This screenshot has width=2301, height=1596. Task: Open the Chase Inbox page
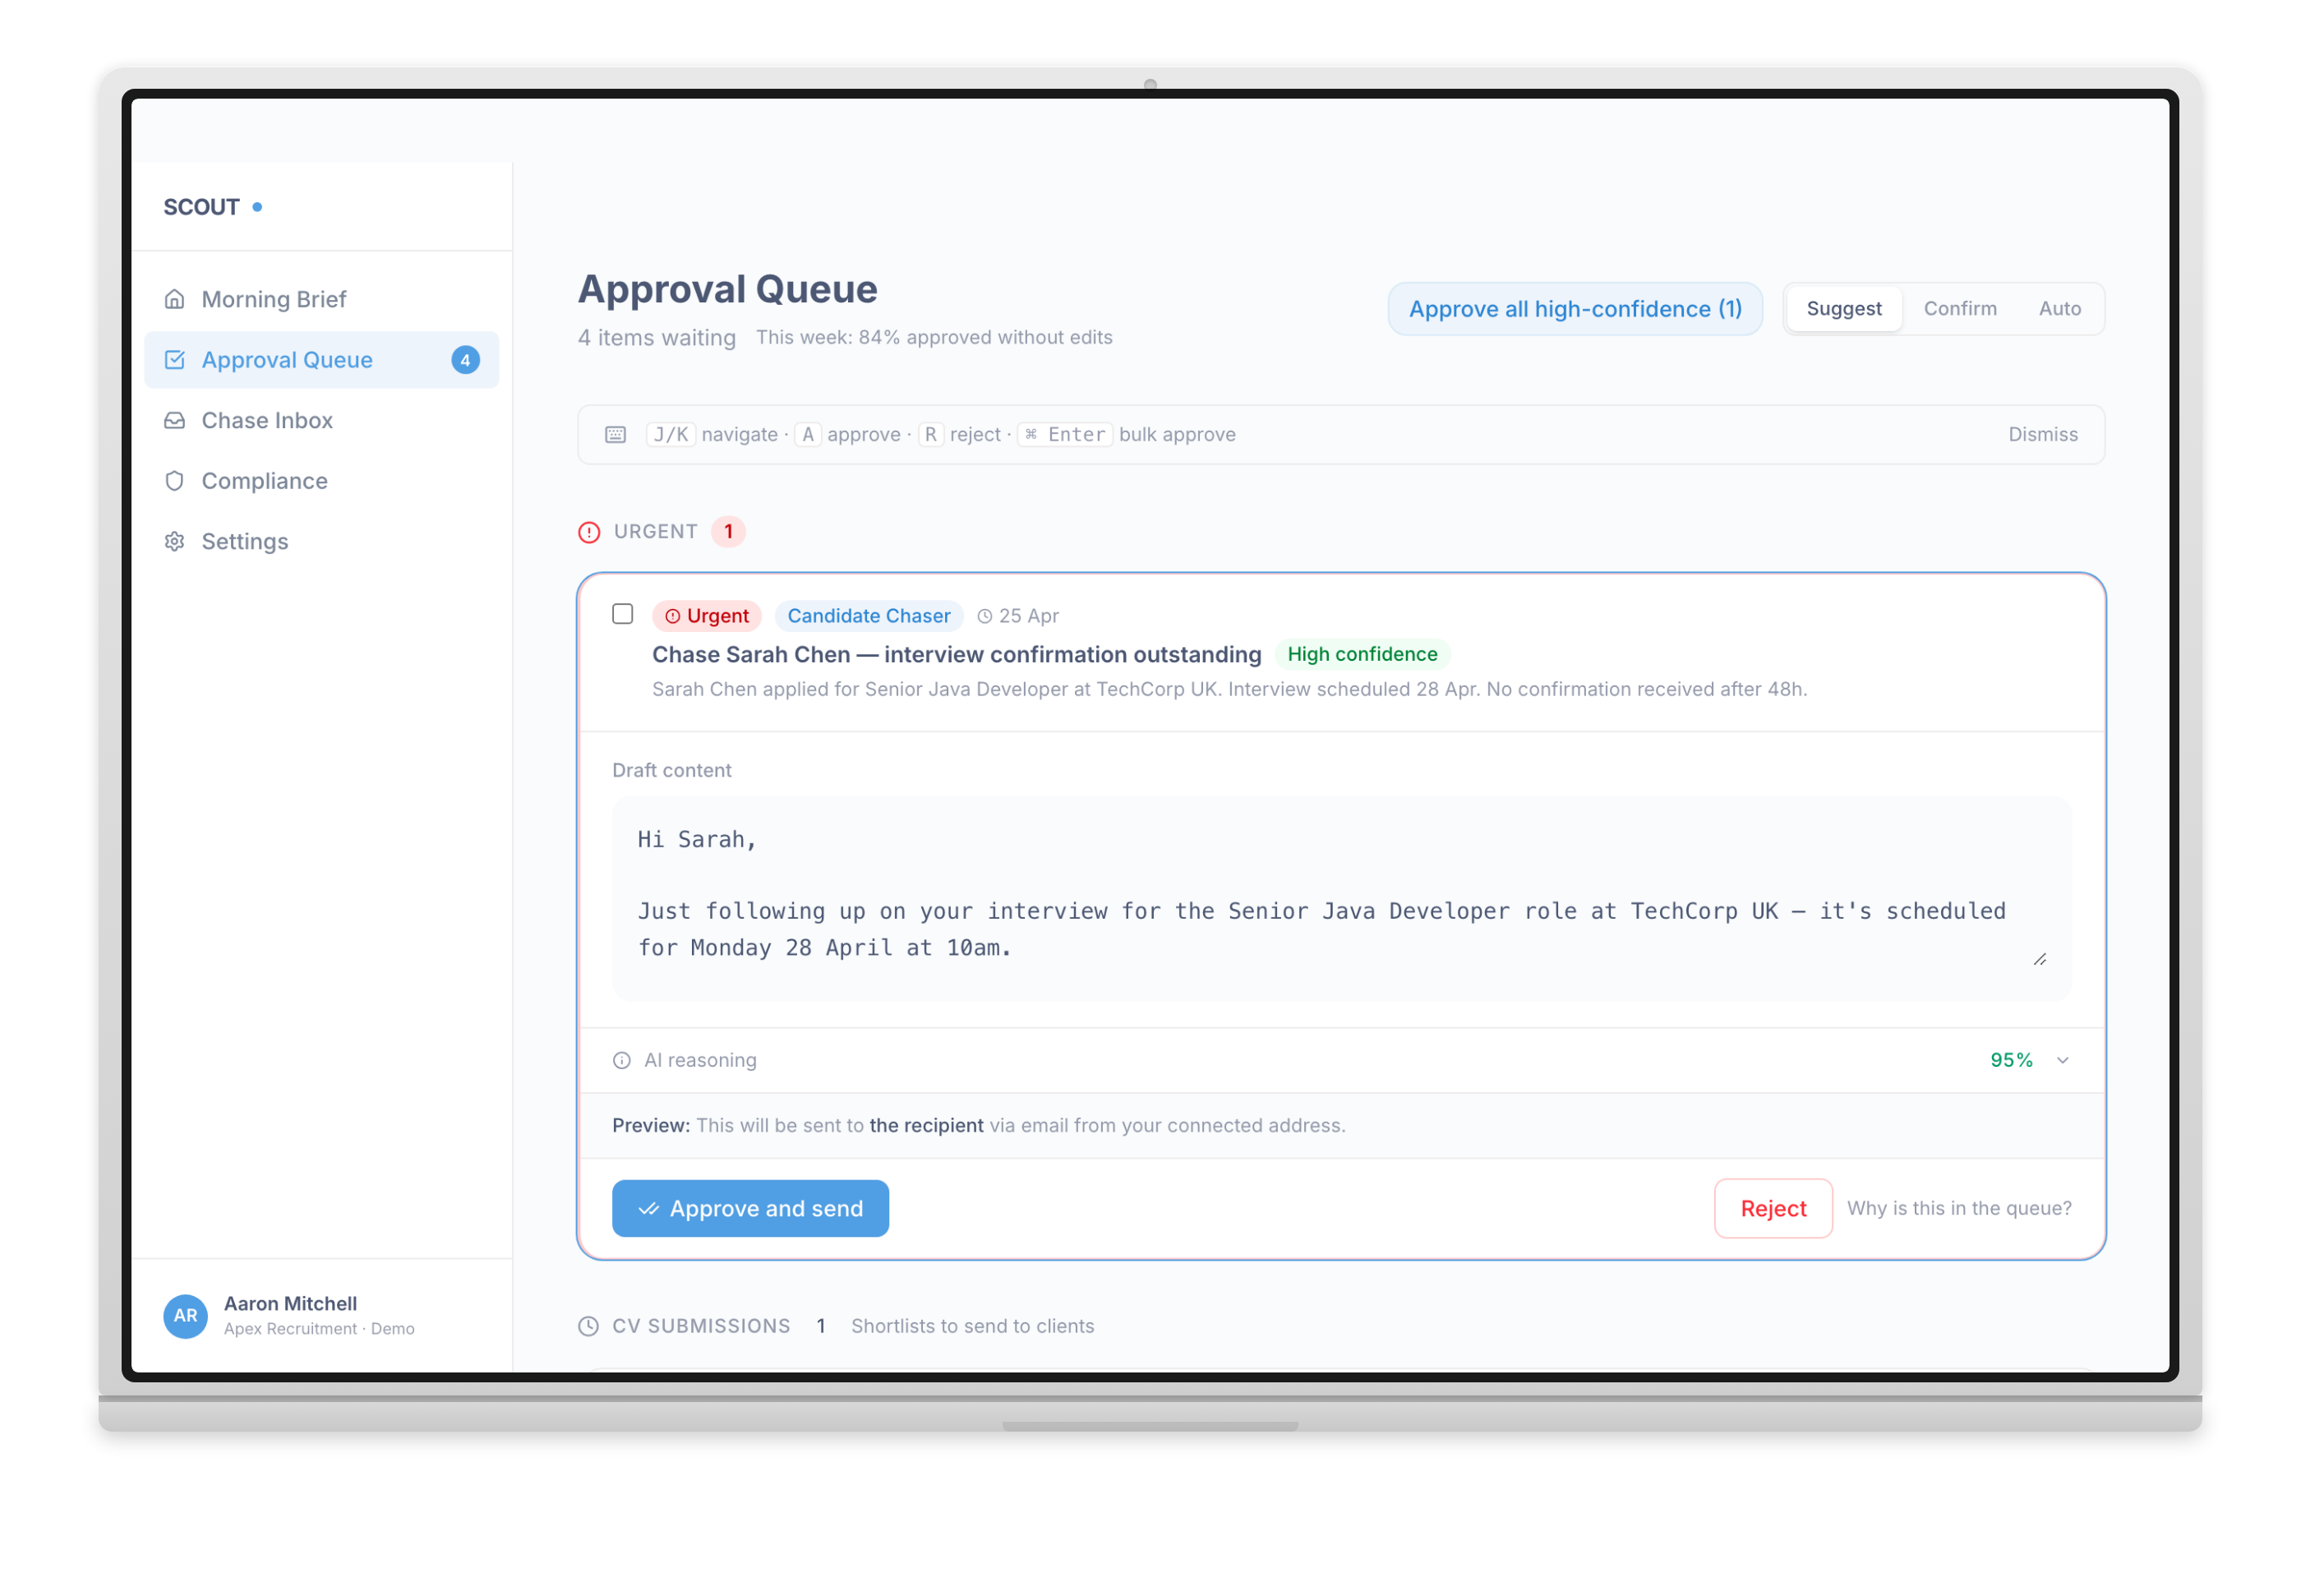(x=267, y=420)
